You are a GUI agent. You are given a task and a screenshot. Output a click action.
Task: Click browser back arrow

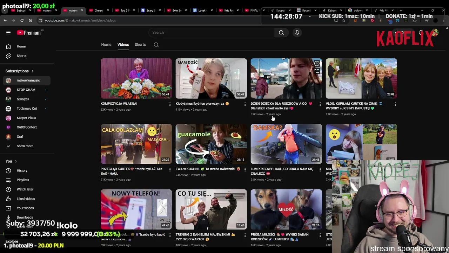(x=5, y=20)
